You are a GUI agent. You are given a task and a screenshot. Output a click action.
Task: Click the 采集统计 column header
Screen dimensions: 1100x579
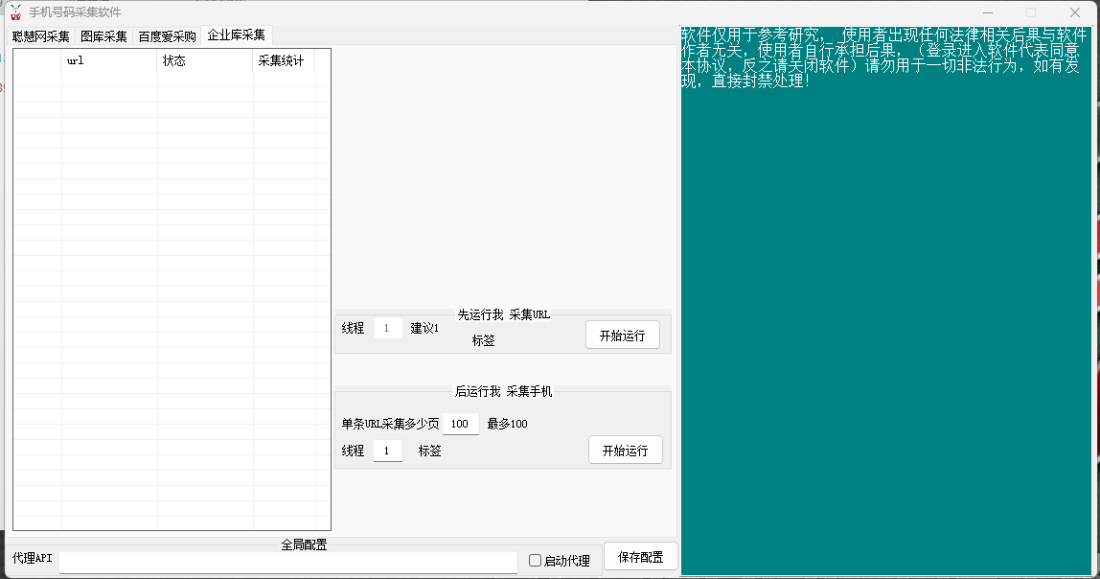pyautogui.click(x=284, y=61)
